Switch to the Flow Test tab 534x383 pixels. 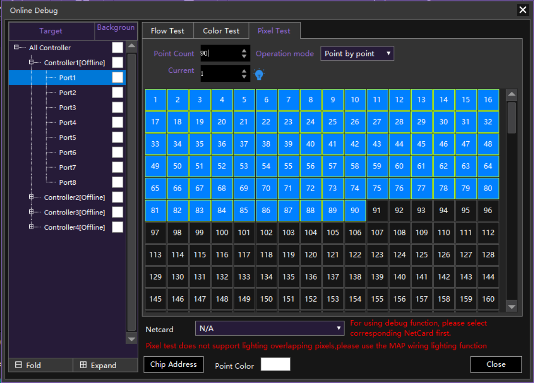click(167, 31)
